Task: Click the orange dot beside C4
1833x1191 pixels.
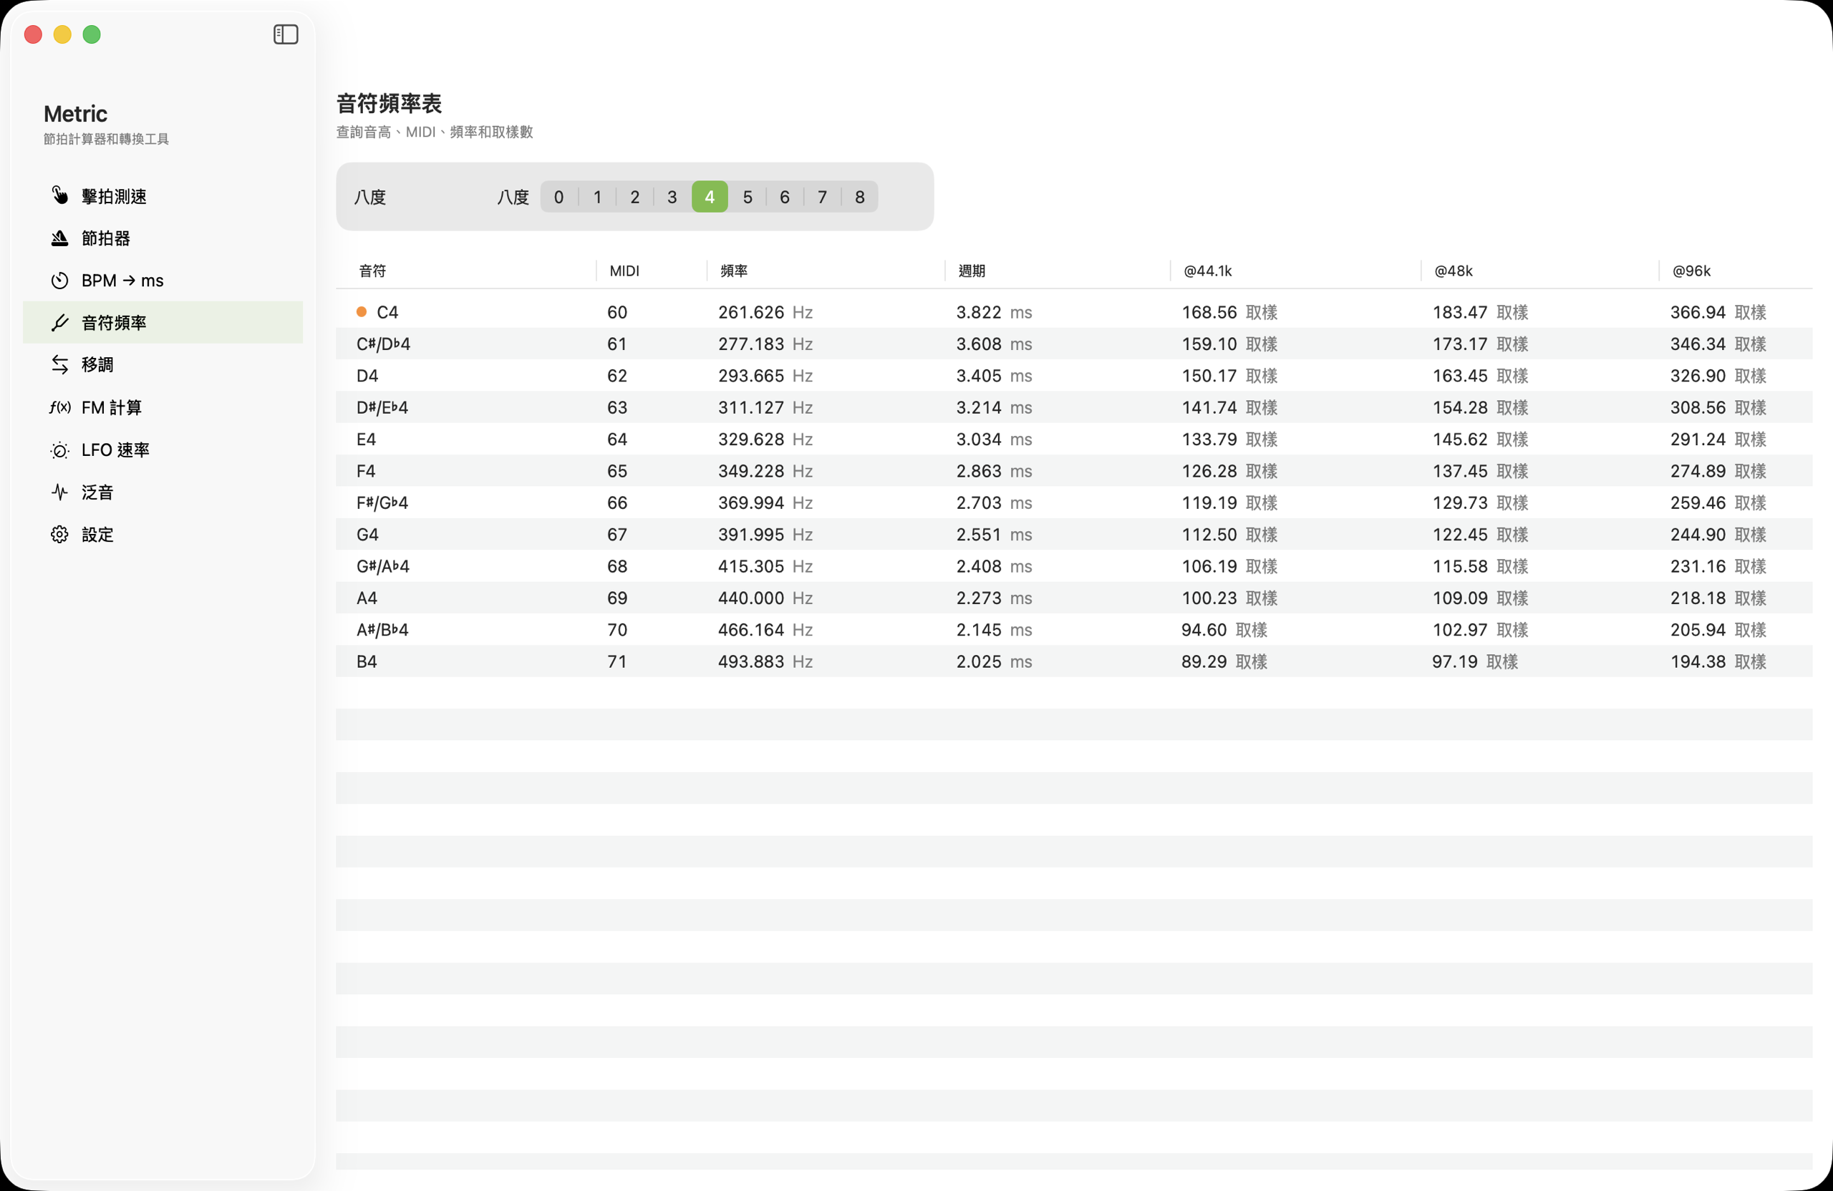Action: 361,312
